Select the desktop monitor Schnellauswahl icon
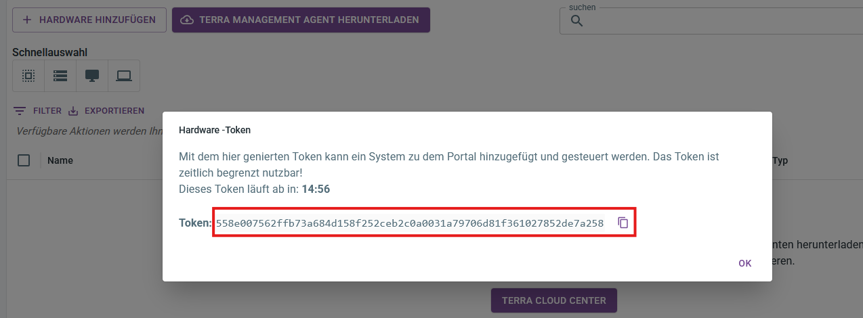 coord(92,76)
